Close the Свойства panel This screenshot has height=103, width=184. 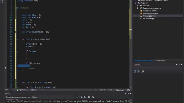tap(181, 65)
